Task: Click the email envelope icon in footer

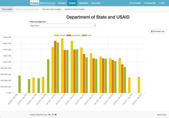Action: (55, 115)
